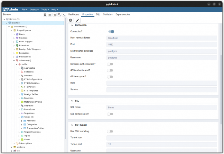
Task: Toggle the SSL compression switch
Action: (110, 114)
